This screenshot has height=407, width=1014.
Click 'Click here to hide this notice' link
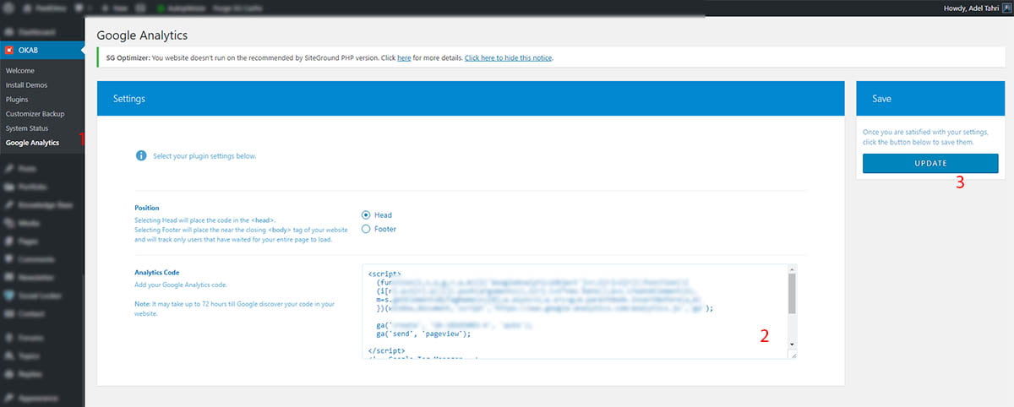click(x=508, y=58)
